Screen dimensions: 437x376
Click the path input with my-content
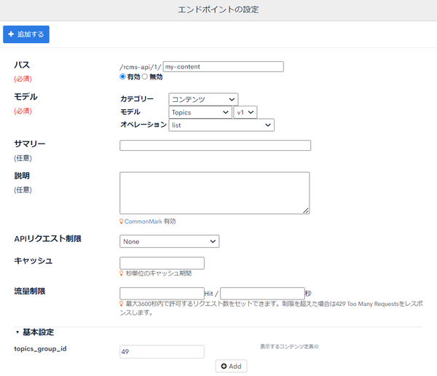(x=224, y=66)
